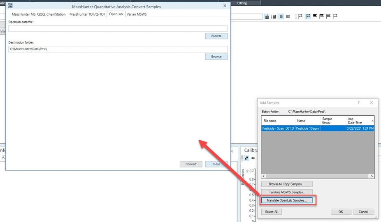The width and height of the screenshot is (381, 222).
Task: Select the single-column layout toolbar icon
Action: pos(281,16)
